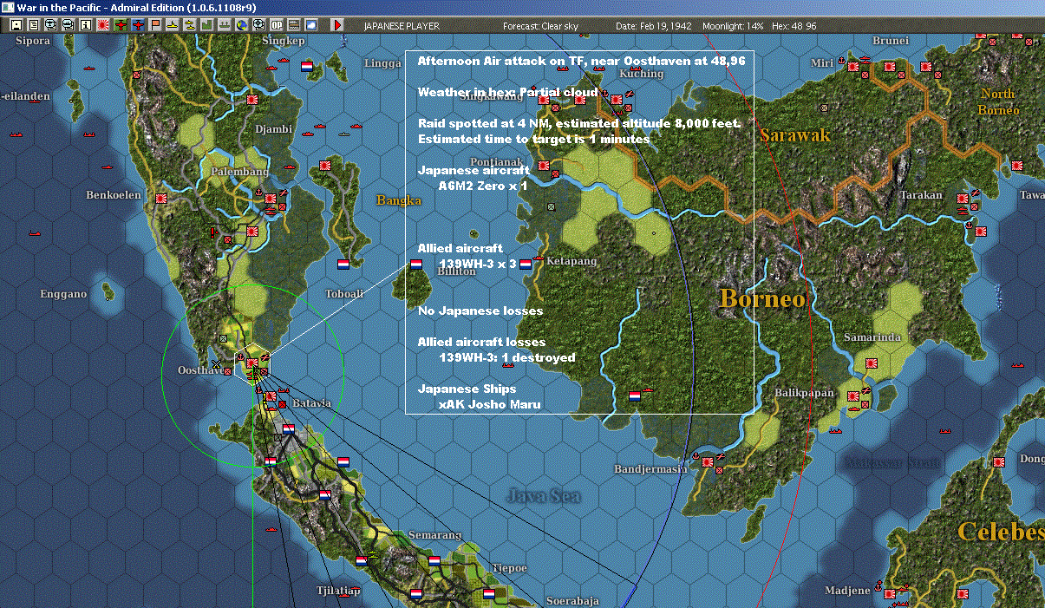This screenshot has width=1045, height=608.
Task: Click the brown strip toolbar icon
Action: 294,25
